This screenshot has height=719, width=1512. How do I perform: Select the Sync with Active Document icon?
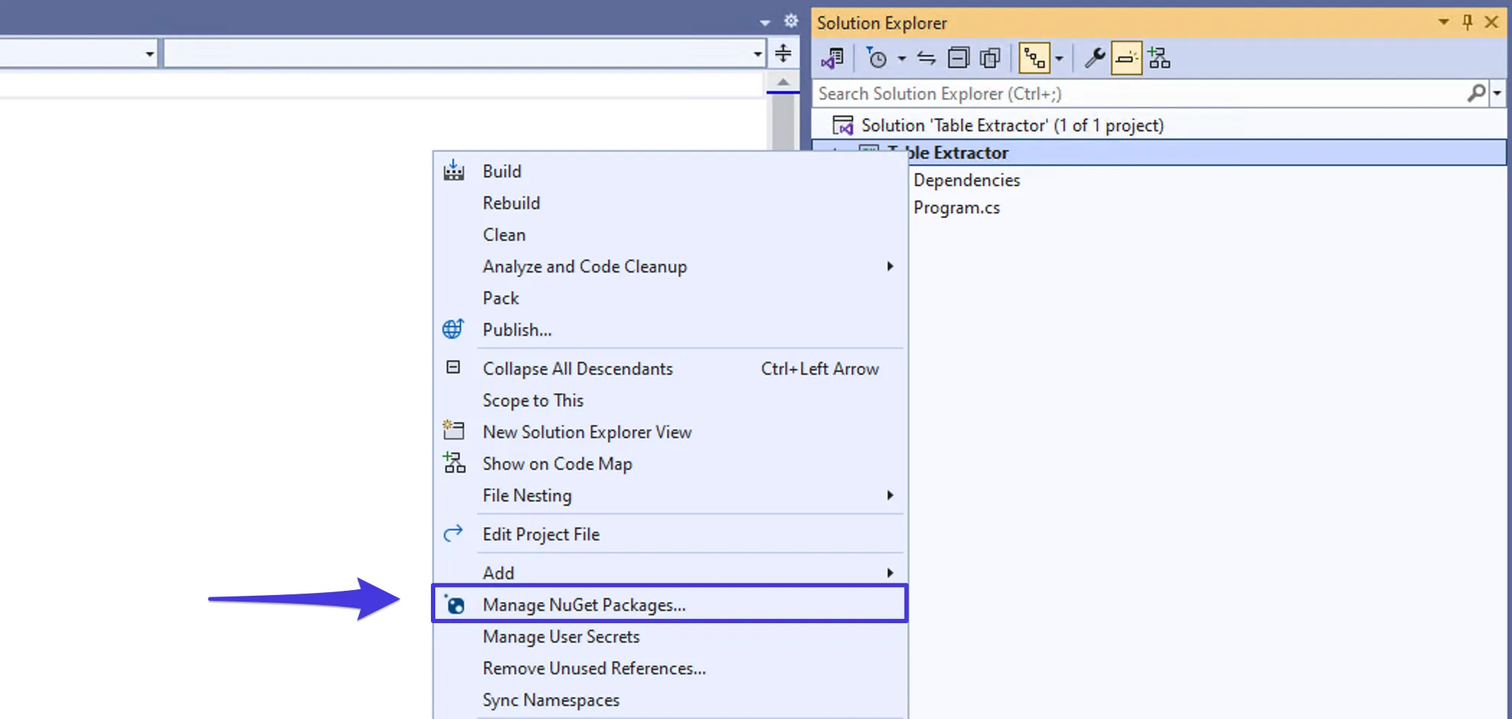(926, 59)
